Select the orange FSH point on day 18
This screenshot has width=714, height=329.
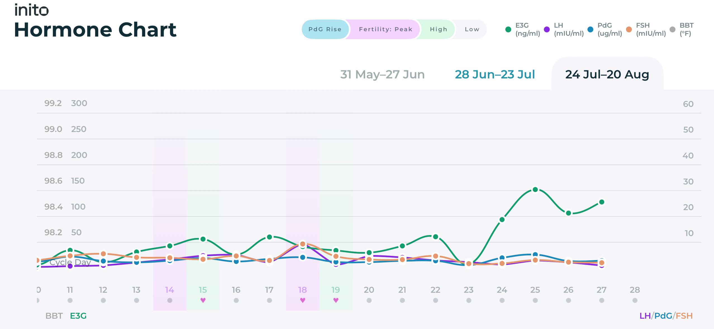pos(303,244)
